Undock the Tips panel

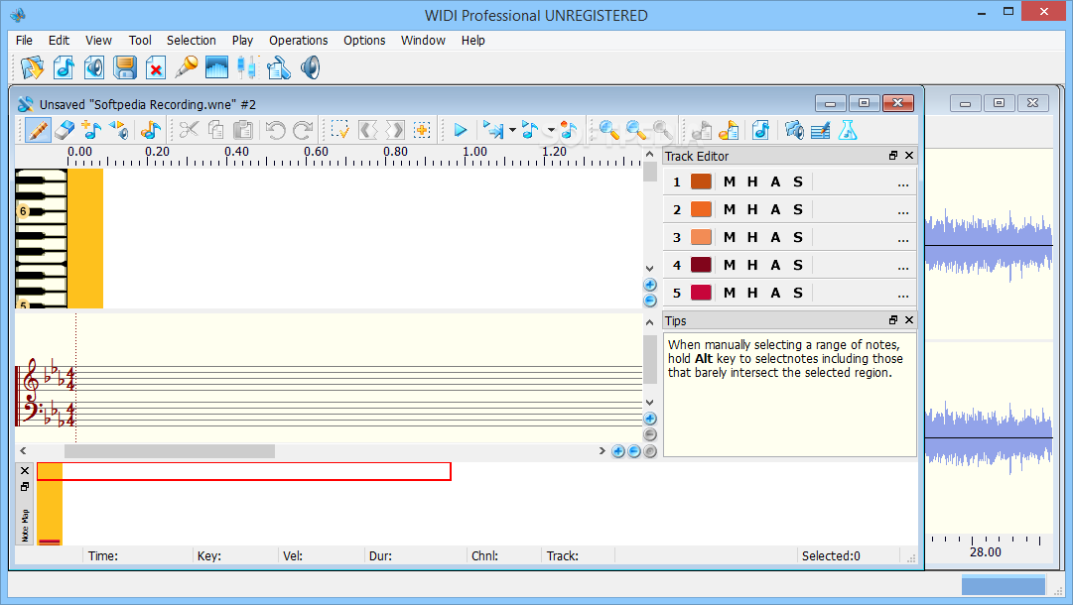893,320
